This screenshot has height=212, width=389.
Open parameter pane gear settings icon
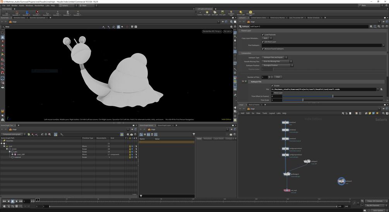click(x=371, y=26)
